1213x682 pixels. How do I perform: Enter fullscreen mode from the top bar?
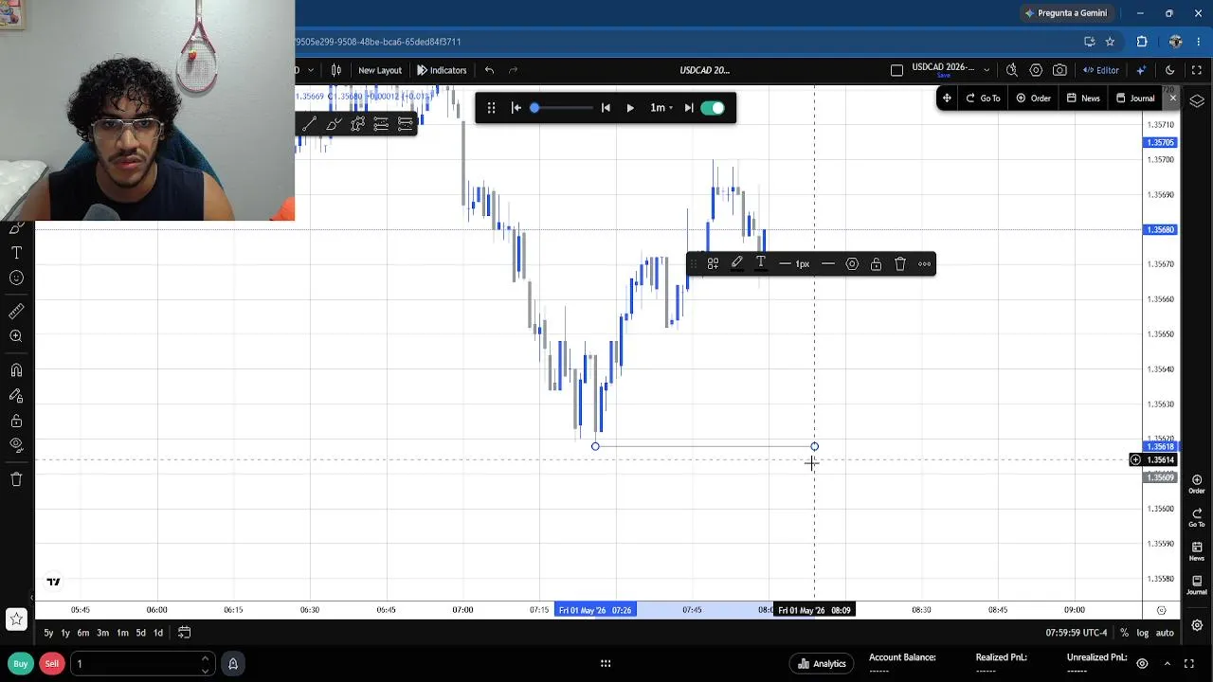click(1197, 70)
